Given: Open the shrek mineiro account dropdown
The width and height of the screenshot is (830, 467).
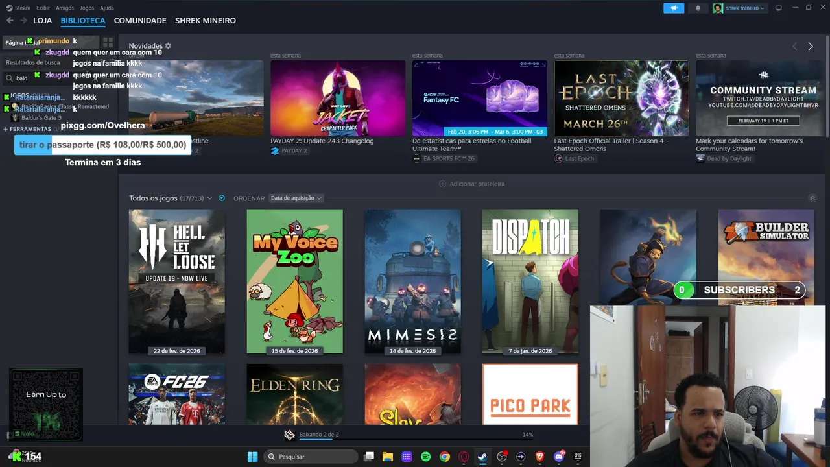Looking at the screenshot, I should (739, 8).
